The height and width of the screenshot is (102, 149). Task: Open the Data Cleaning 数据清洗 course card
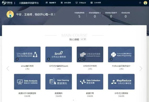59,82
